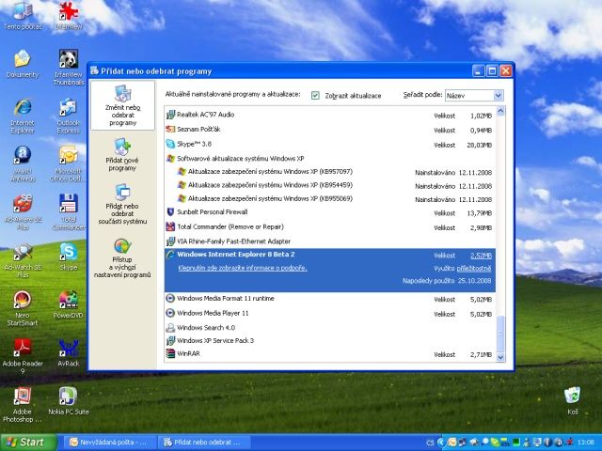This screenshot has width=602, height=451.
Task: Open the Start menu
Action: click(x=27, y=443)
